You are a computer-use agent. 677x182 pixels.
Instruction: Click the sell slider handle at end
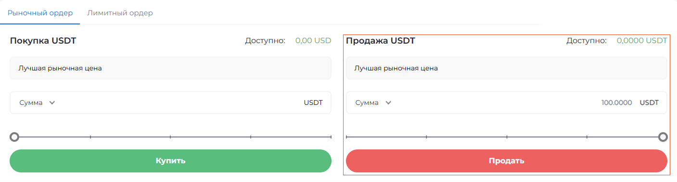(663, 137)
